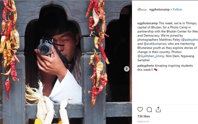The width and height of the screenshot is (198, 124).
Task: Click the heart emoji in paleyphoto's comment
Action: 155,70
